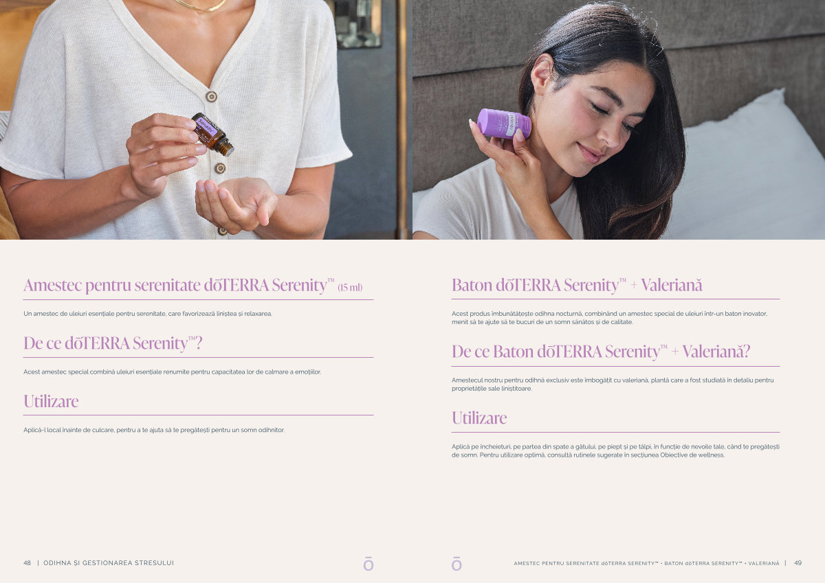Click the De ce Baton dōTERRA Serenity + Valeriană? heading
The image size is (825, 583).
pyautogui.click(x=601, y=352)
